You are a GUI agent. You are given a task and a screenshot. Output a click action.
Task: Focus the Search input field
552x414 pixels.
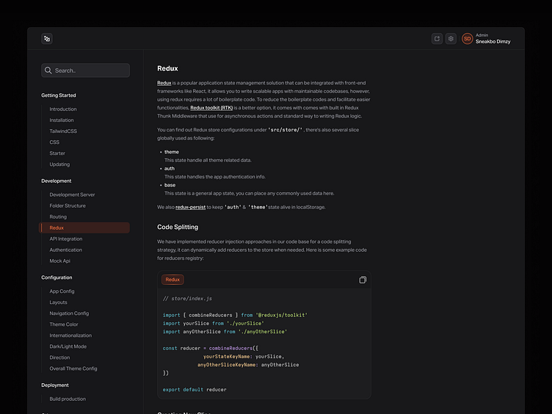click(x=85, y=70)
